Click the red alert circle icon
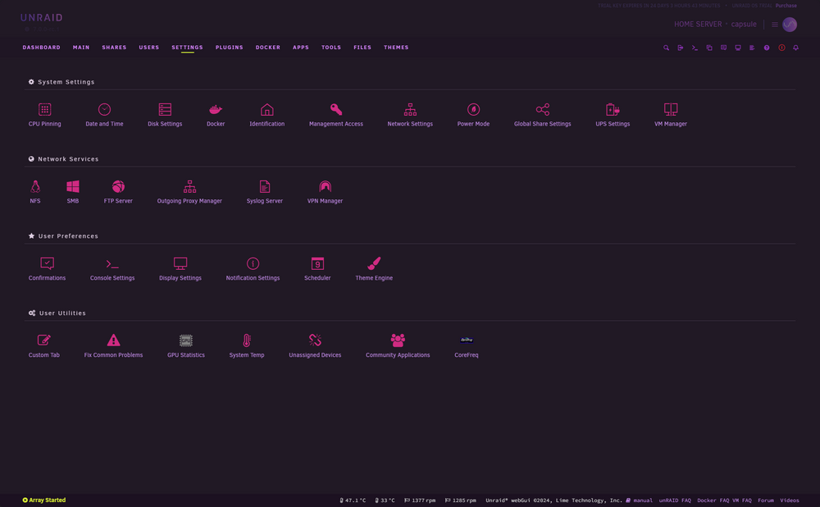The height and width of the screenshot is (507, 820). 781,48
